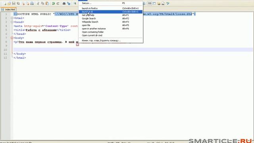Click the Copy toolbar icon
This screenshot has height=143, width=254.
42,4
